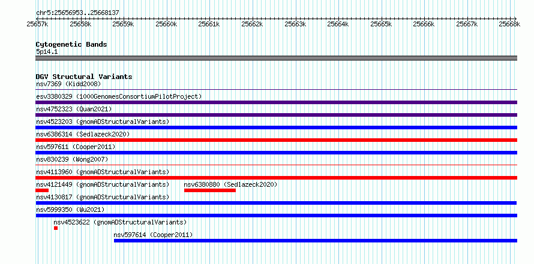Click the DGV Structural Variants track title
Screen dimensions: 534x264
(x=84, y=77)
